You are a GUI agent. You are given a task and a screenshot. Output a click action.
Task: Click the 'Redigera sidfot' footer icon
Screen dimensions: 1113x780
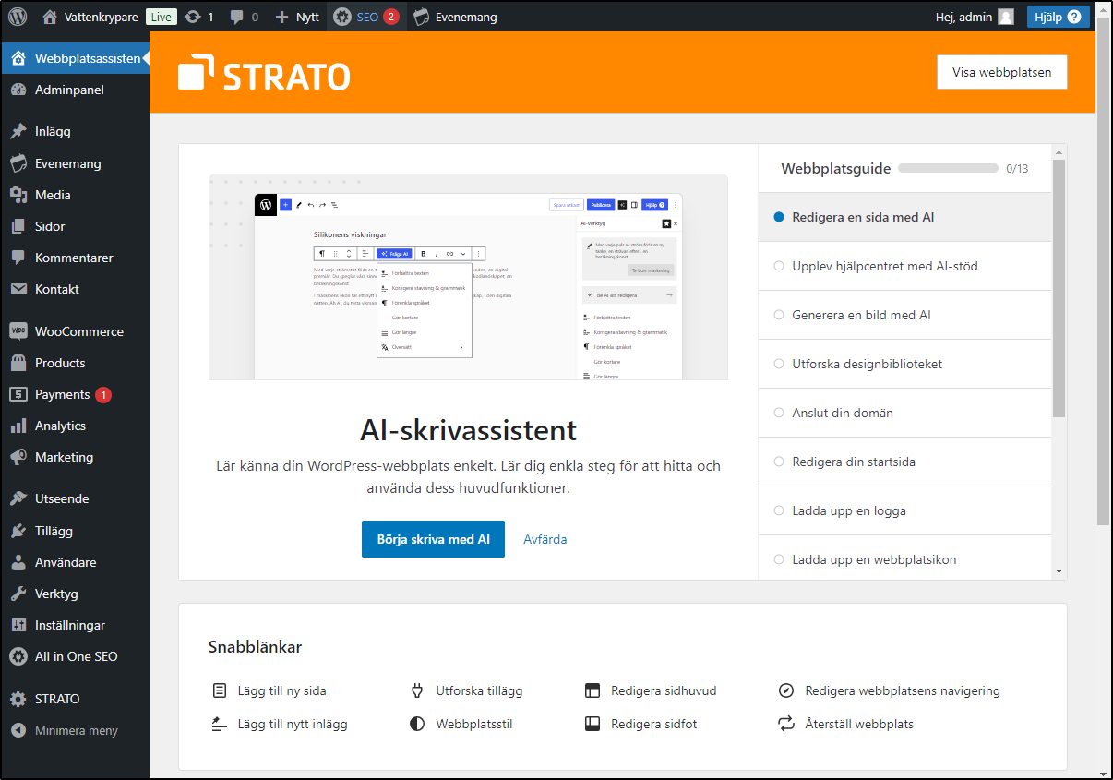point(592,724)
